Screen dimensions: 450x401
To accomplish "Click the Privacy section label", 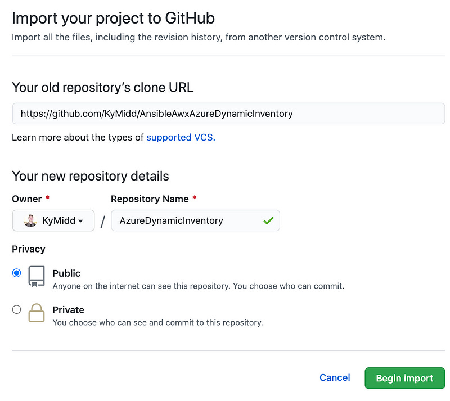I will (x=29, y=249).
